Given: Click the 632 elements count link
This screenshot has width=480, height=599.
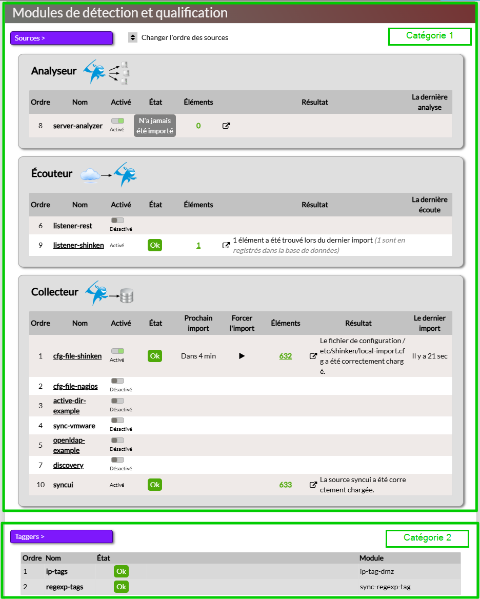Looking at the screenshot, I should 286,356.
